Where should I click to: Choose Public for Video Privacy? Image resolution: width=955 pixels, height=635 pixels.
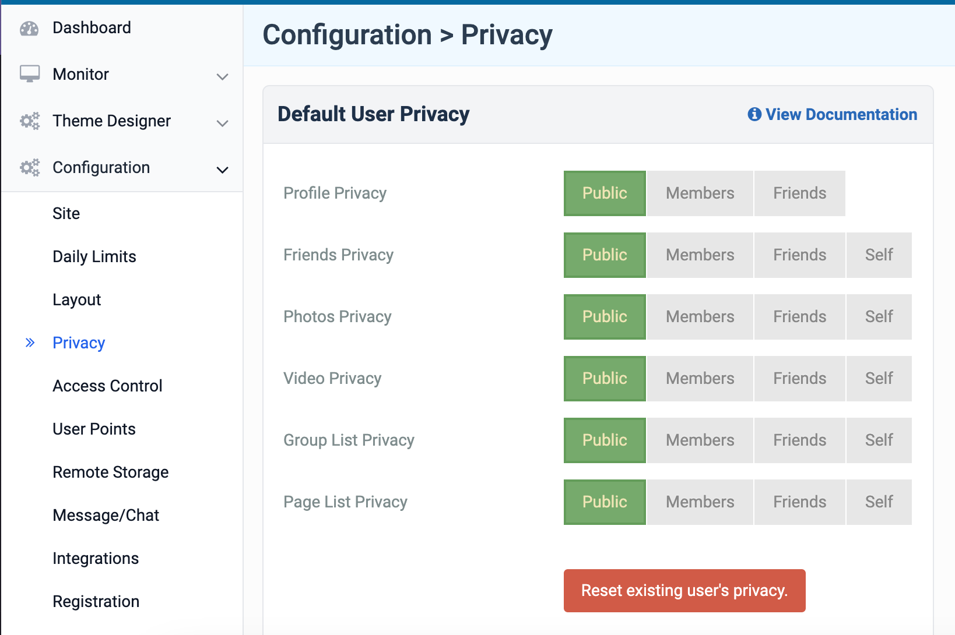click(605, 379)
